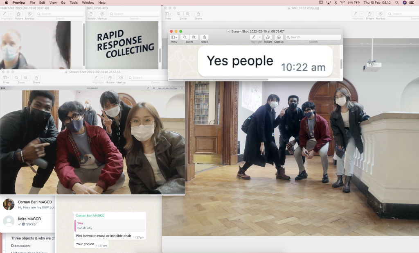Launch Siri from the menu bar

pos(405,2)
